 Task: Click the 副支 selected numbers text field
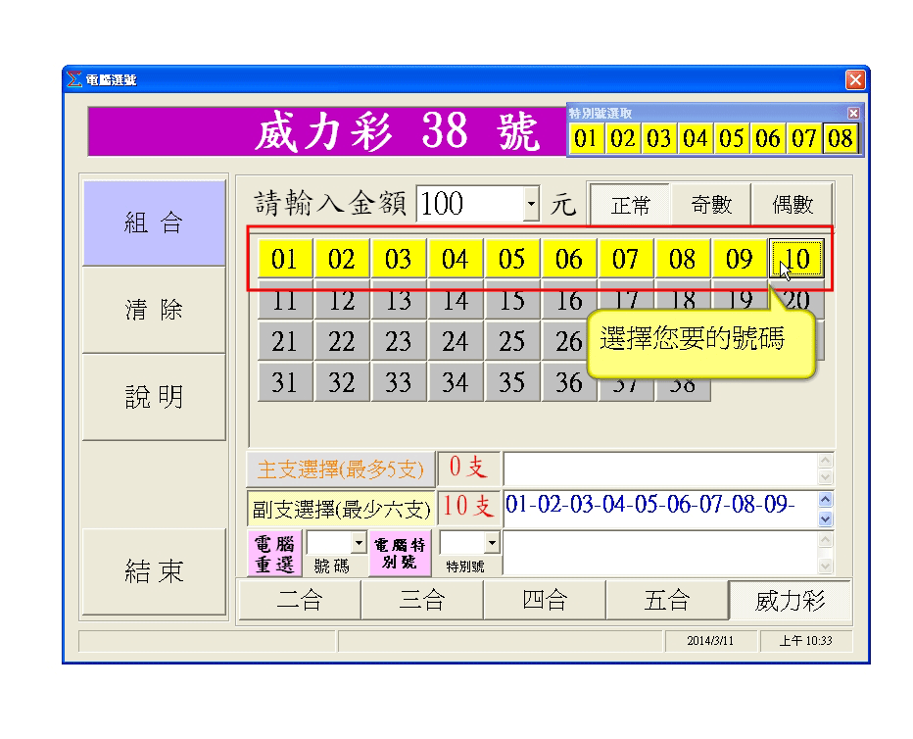point(661,510)
